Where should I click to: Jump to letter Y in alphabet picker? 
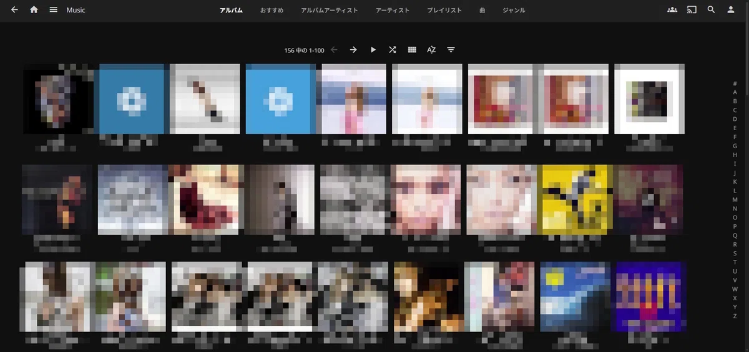pyautogui.click(x=735, y=307)
